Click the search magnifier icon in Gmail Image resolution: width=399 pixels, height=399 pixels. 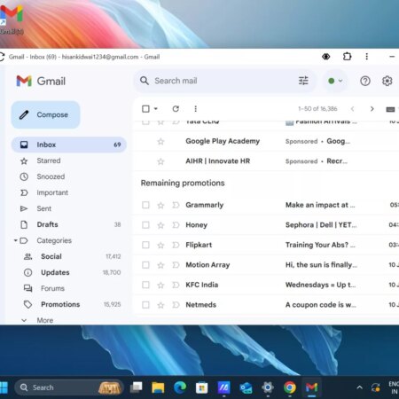point(145,81)
